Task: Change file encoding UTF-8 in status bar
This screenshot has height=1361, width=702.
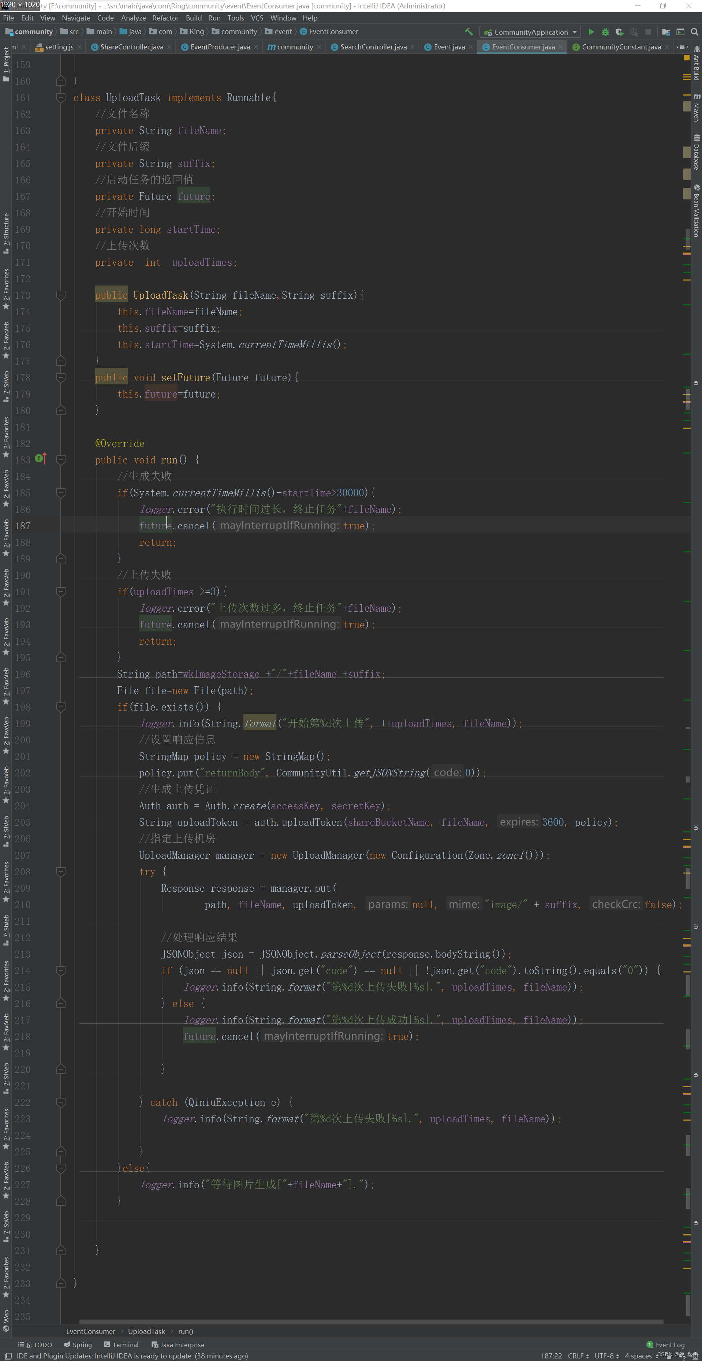Action: [x=607, y=1356]
